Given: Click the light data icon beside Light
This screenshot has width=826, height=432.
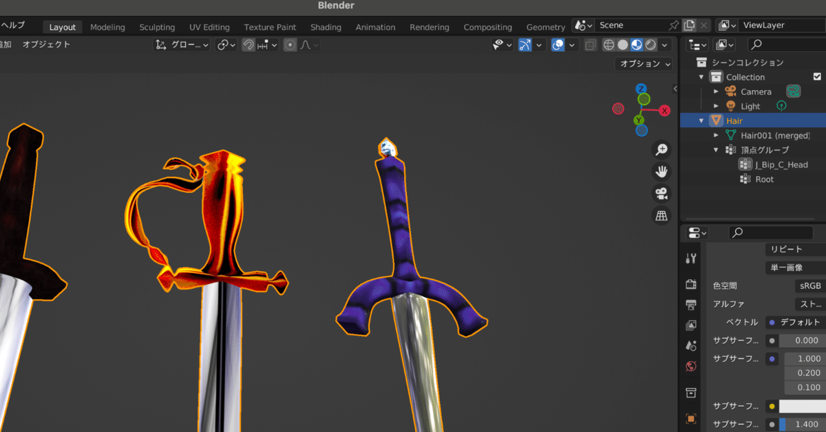Looking at the screenshot, I should [781, 106].
